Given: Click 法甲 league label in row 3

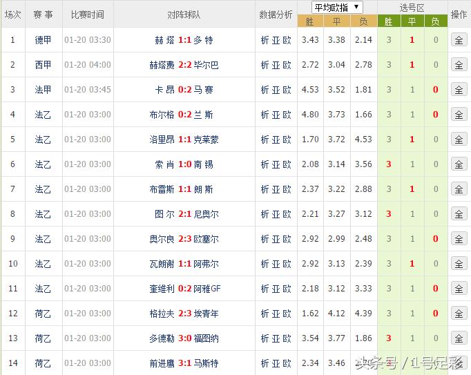Looking at the screenshot, I should [43, 90].
